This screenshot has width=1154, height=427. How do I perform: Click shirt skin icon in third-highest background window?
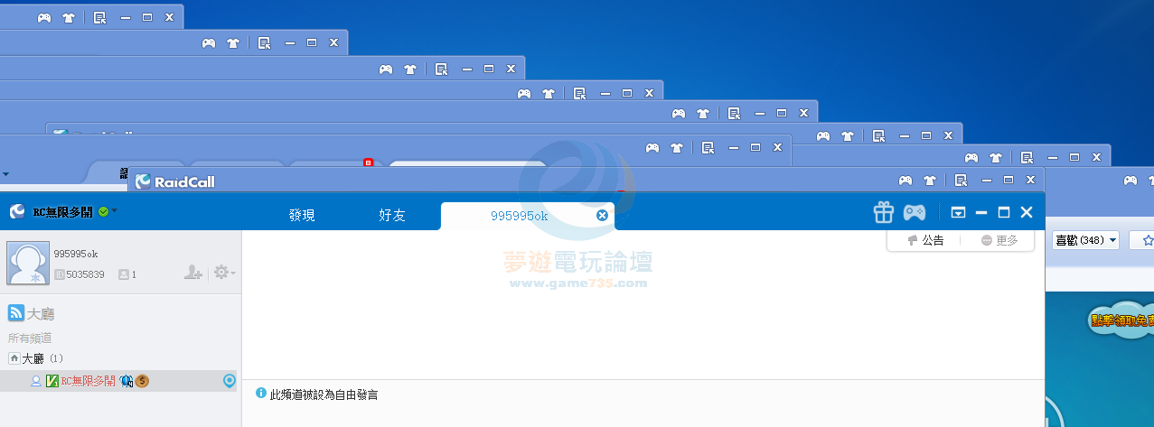[410, 69]
